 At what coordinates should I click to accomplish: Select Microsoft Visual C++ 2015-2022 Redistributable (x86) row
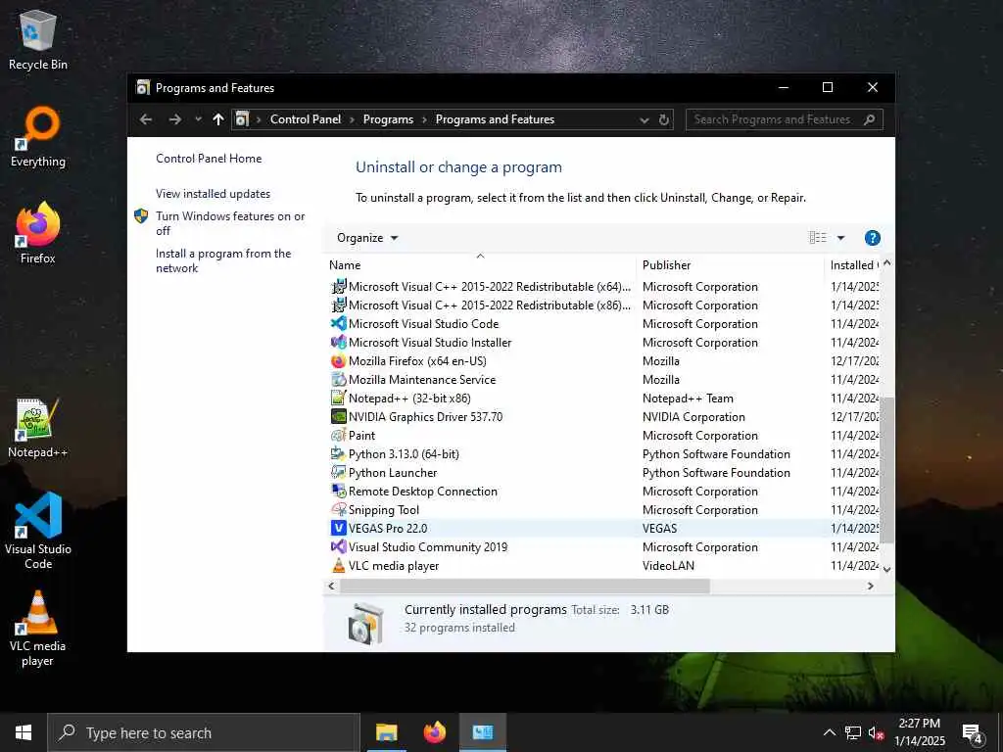pos(603,305)
